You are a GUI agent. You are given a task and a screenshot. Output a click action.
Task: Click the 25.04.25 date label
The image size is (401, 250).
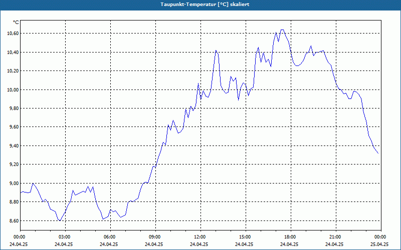click(380, 244)
